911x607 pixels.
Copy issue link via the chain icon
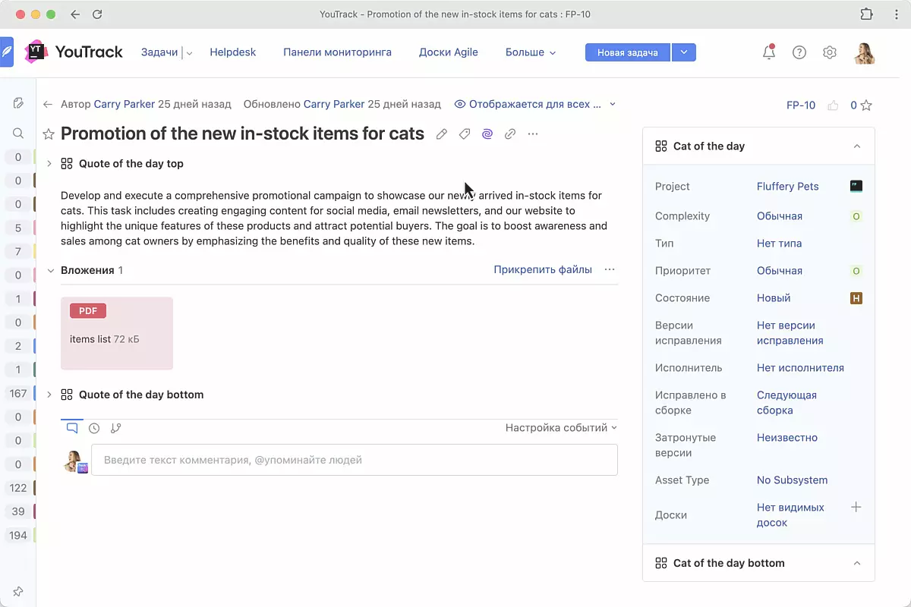pyautogui.click(x=510, y=134)
